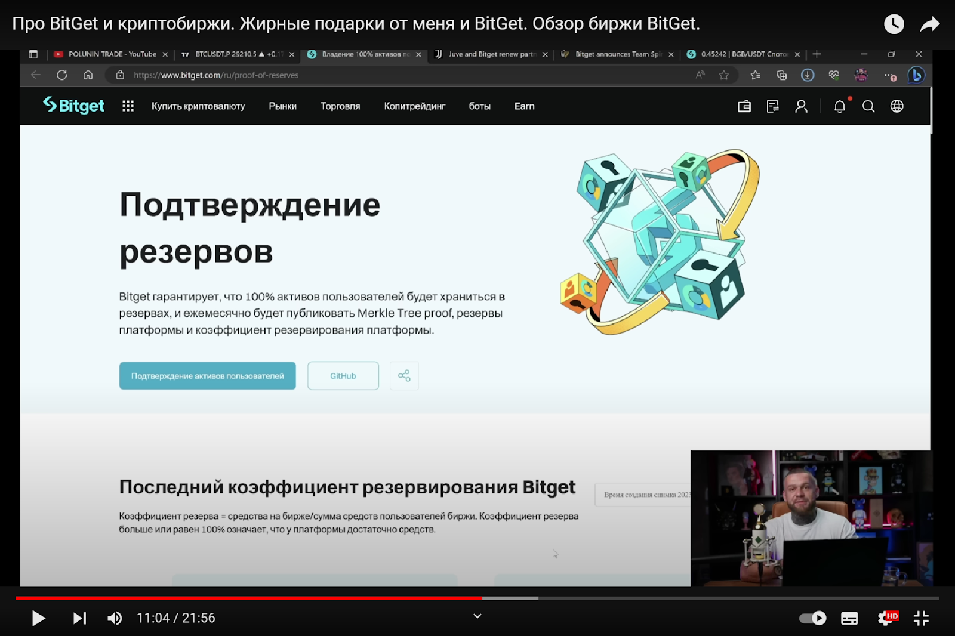Play the paused YouTube video
This screenshot has height=636, width=955.
[38, 618]
